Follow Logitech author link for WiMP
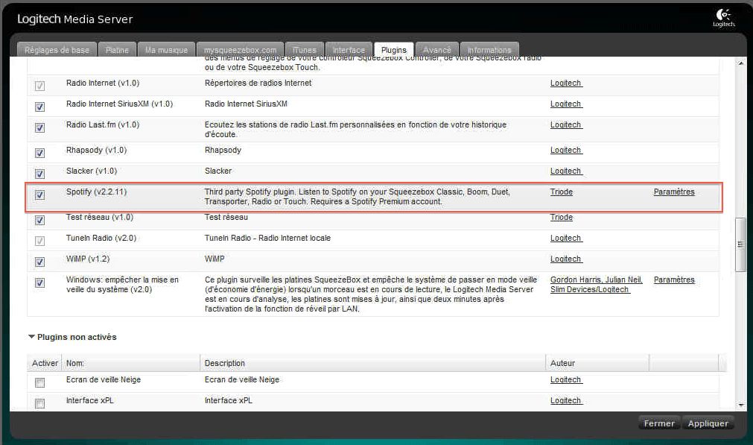 pos(566,259)
